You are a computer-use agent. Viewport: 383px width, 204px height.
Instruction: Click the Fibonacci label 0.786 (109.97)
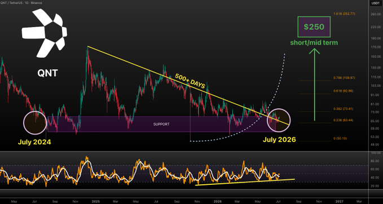[x=344, y=78]
